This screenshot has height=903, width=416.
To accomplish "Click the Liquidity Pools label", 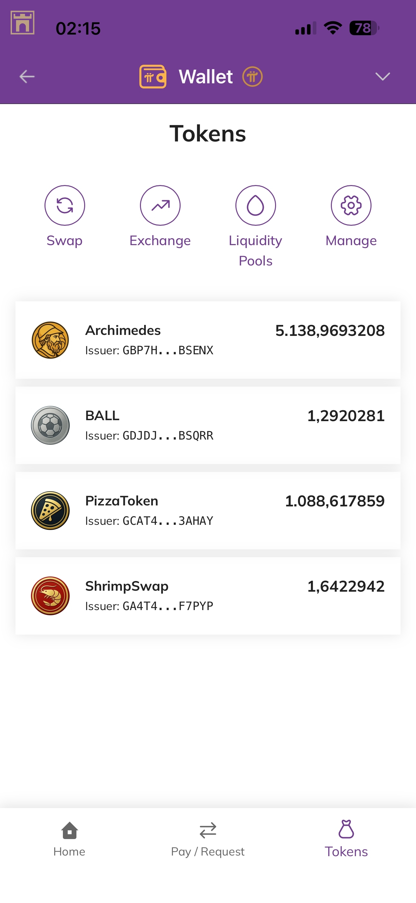I will 255,251.
